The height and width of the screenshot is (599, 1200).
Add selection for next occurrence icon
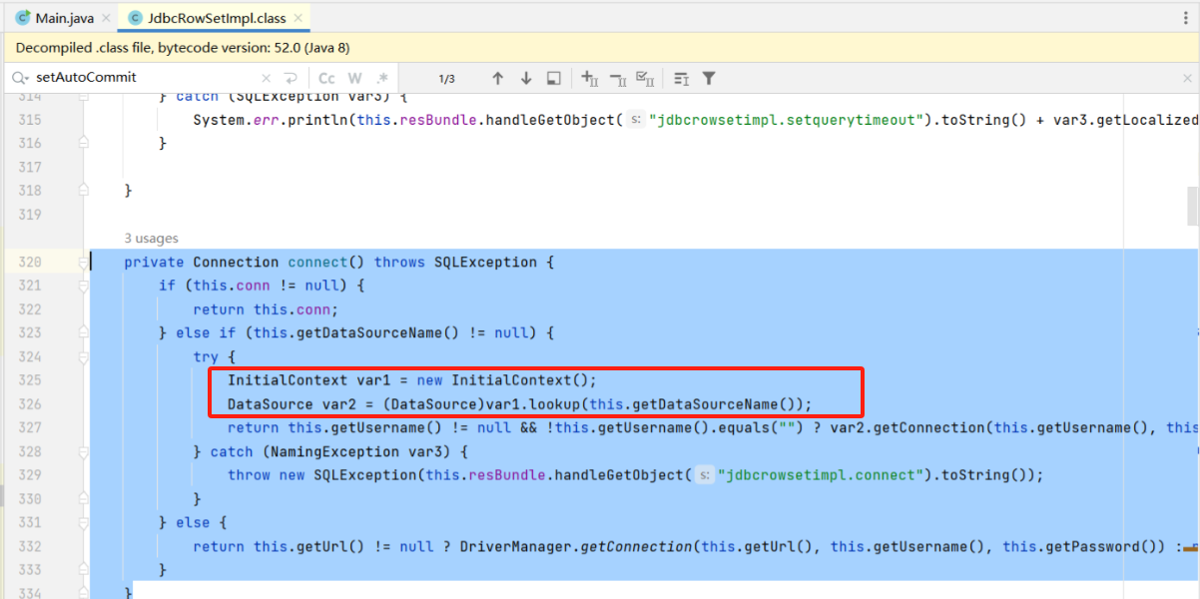[x=590, y=78]
